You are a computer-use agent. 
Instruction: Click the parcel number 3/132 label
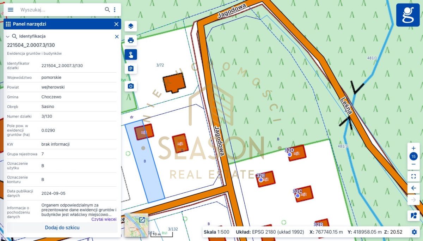click(173, 229)
